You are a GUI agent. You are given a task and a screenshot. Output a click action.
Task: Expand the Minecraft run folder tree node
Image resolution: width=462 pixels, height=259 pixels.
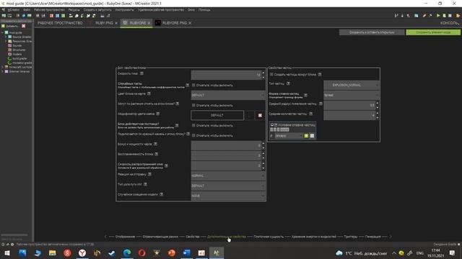[2, 67]
